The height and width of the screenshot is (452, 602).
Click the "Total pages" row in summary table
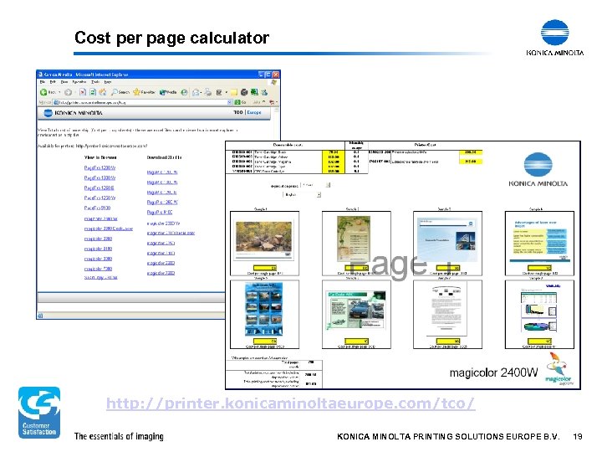click(273, 363)
